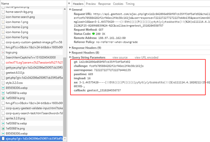Click icon beside selected ajax.php request

point(3,139)
